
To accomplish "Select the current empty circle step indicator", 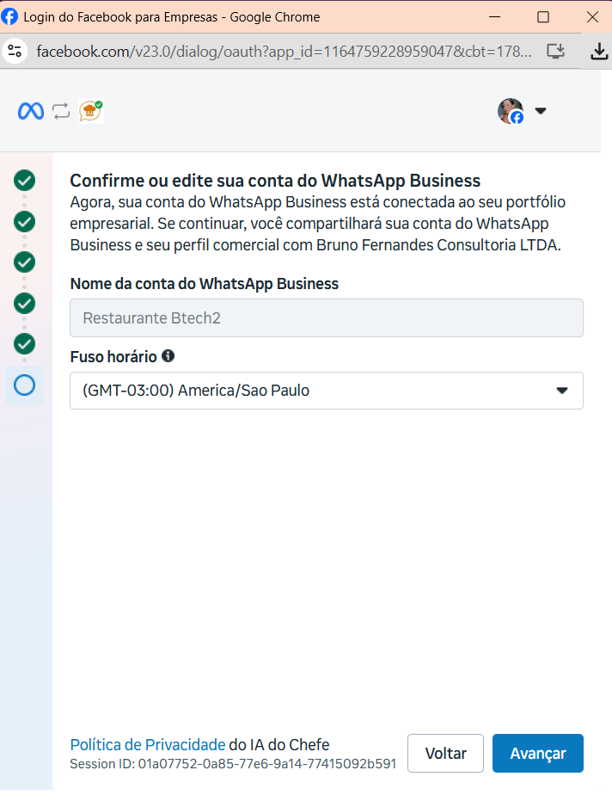I will pyautogui.click(x=25, y=385).
